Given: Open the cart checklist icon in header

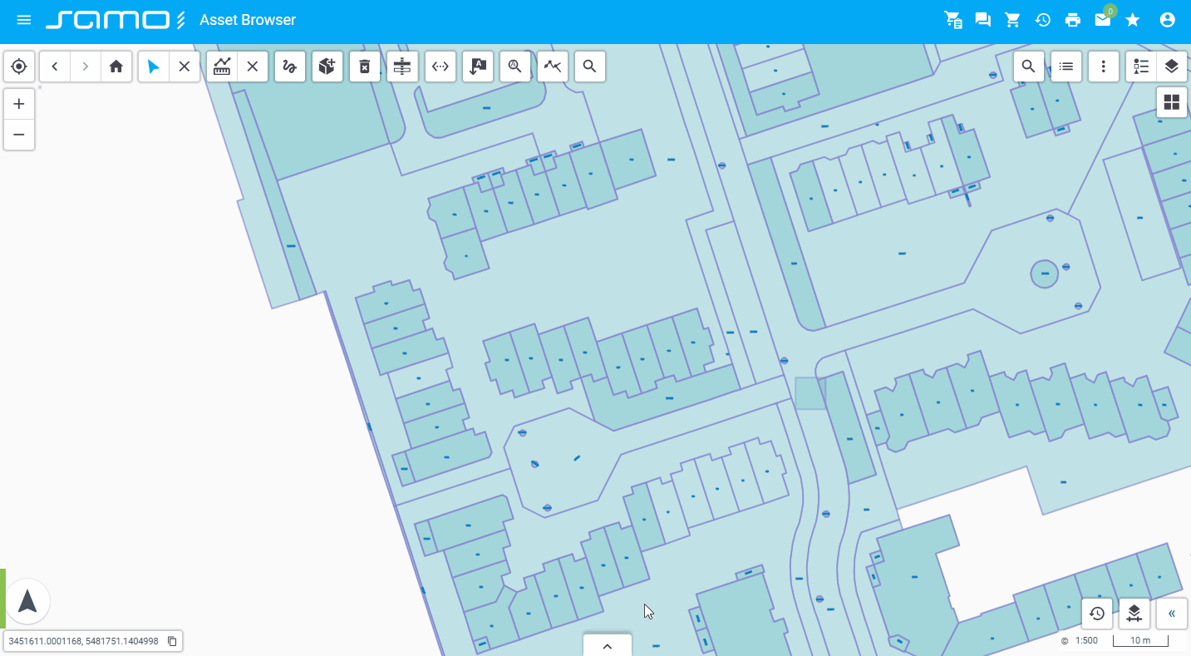Looking at the screenshot, I should click(953, 20).
